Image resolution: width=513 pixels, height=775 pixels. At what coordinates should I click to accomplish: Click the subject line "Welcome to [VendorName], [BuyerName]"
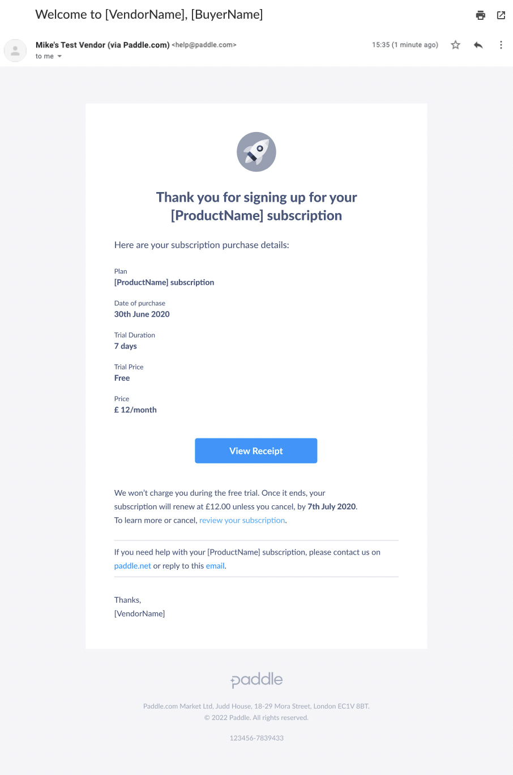[x=149, y=15]
